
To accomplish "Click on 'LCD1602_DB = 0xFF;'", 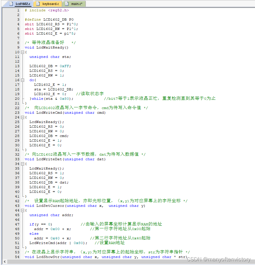I will 50,66.
